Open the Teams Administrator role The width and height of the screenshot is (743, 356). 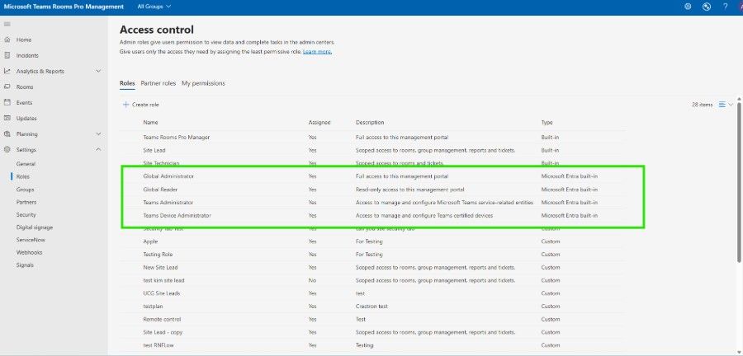point(168,203)
